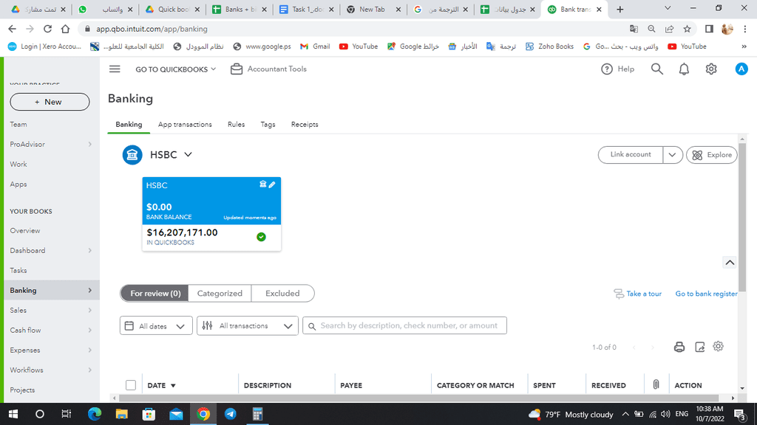This screenshot has height=425, width=757.
Task: Collapse the account cards panel chevron
Action: pos(730,263)
